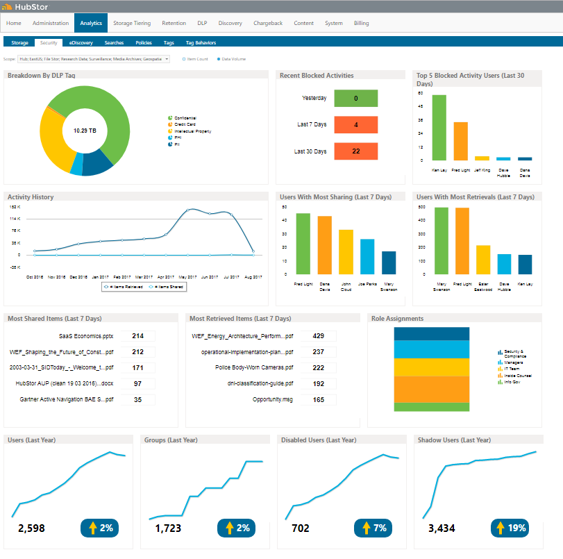Open the DLP menu
Image resolution: width=563 pixels, height=559 pixels.
point(202,23)
